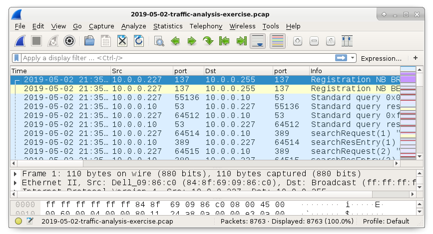Open Help menu
The image size is (433, 234).
[293, 26]
